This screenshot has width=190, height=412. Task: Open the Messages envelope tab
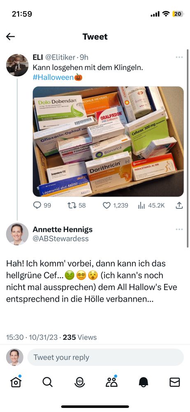(175, 382)
